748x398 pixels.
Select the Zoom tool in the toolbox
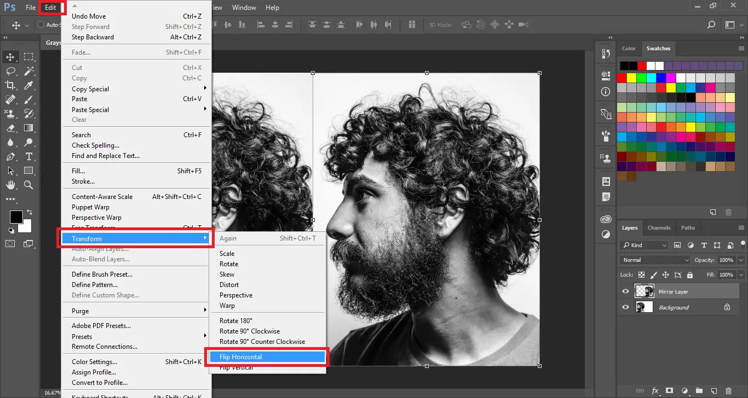[x=28, y=185]
